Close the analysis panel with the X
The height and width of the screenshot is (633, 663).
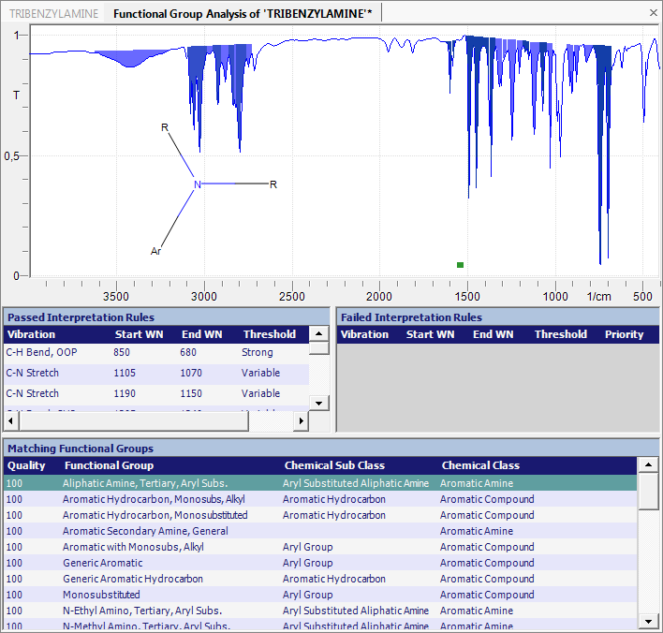(653, 13)
